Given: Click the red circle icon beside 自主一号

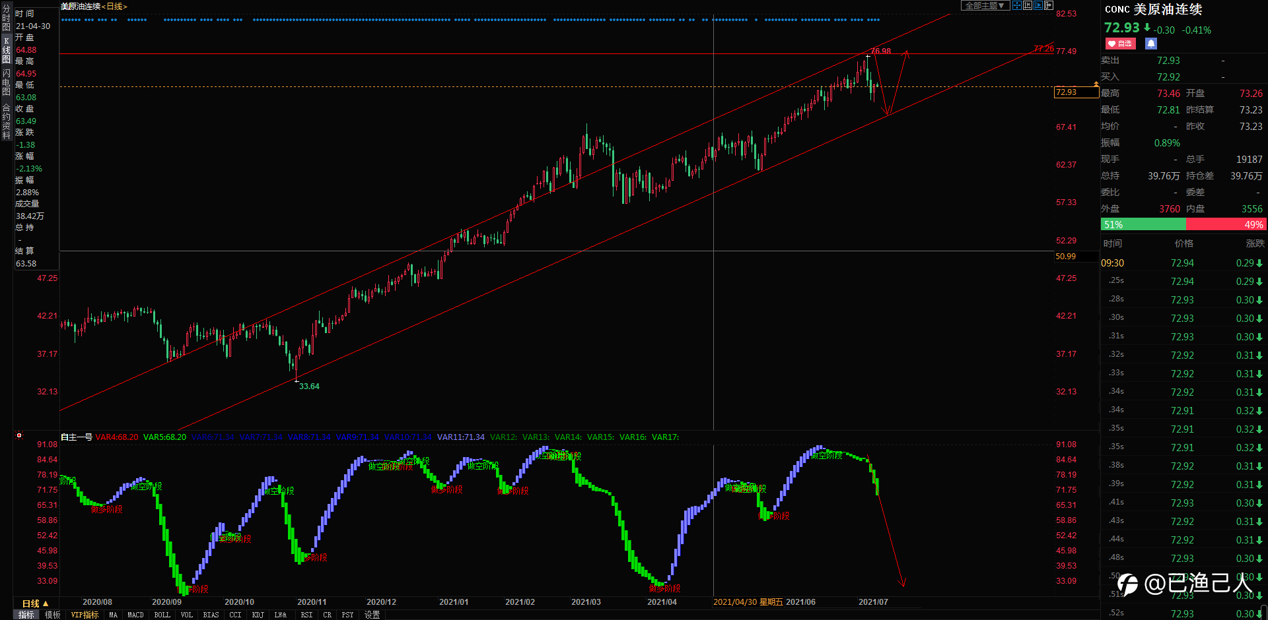Looking at the screenshot, I should point(19,435).
